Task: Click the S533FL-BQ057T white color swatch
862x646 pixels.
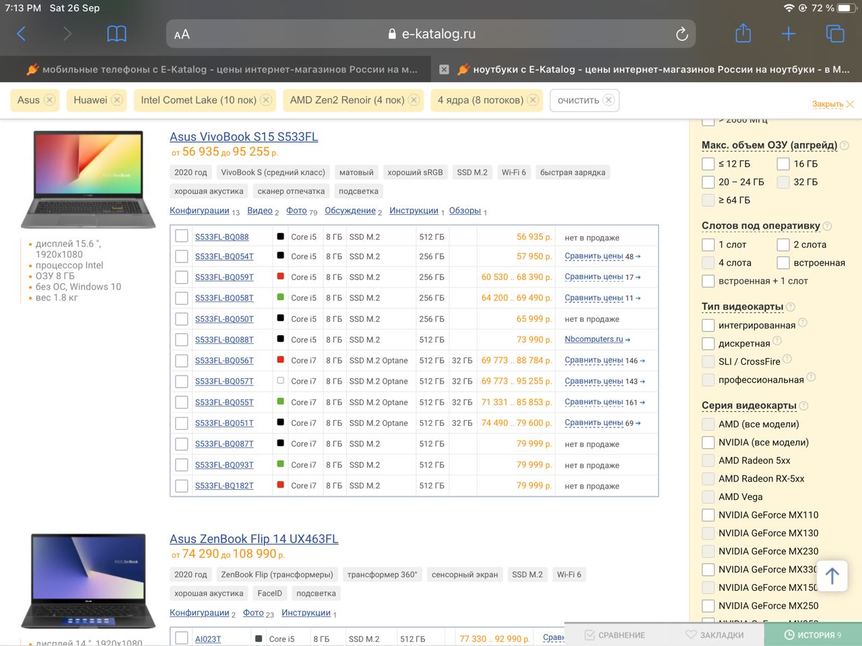Action: point(281,381)
